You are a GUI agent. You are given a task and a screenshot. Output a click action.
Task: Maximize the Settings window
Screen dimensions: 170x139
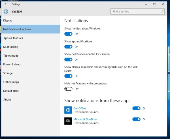154,4
